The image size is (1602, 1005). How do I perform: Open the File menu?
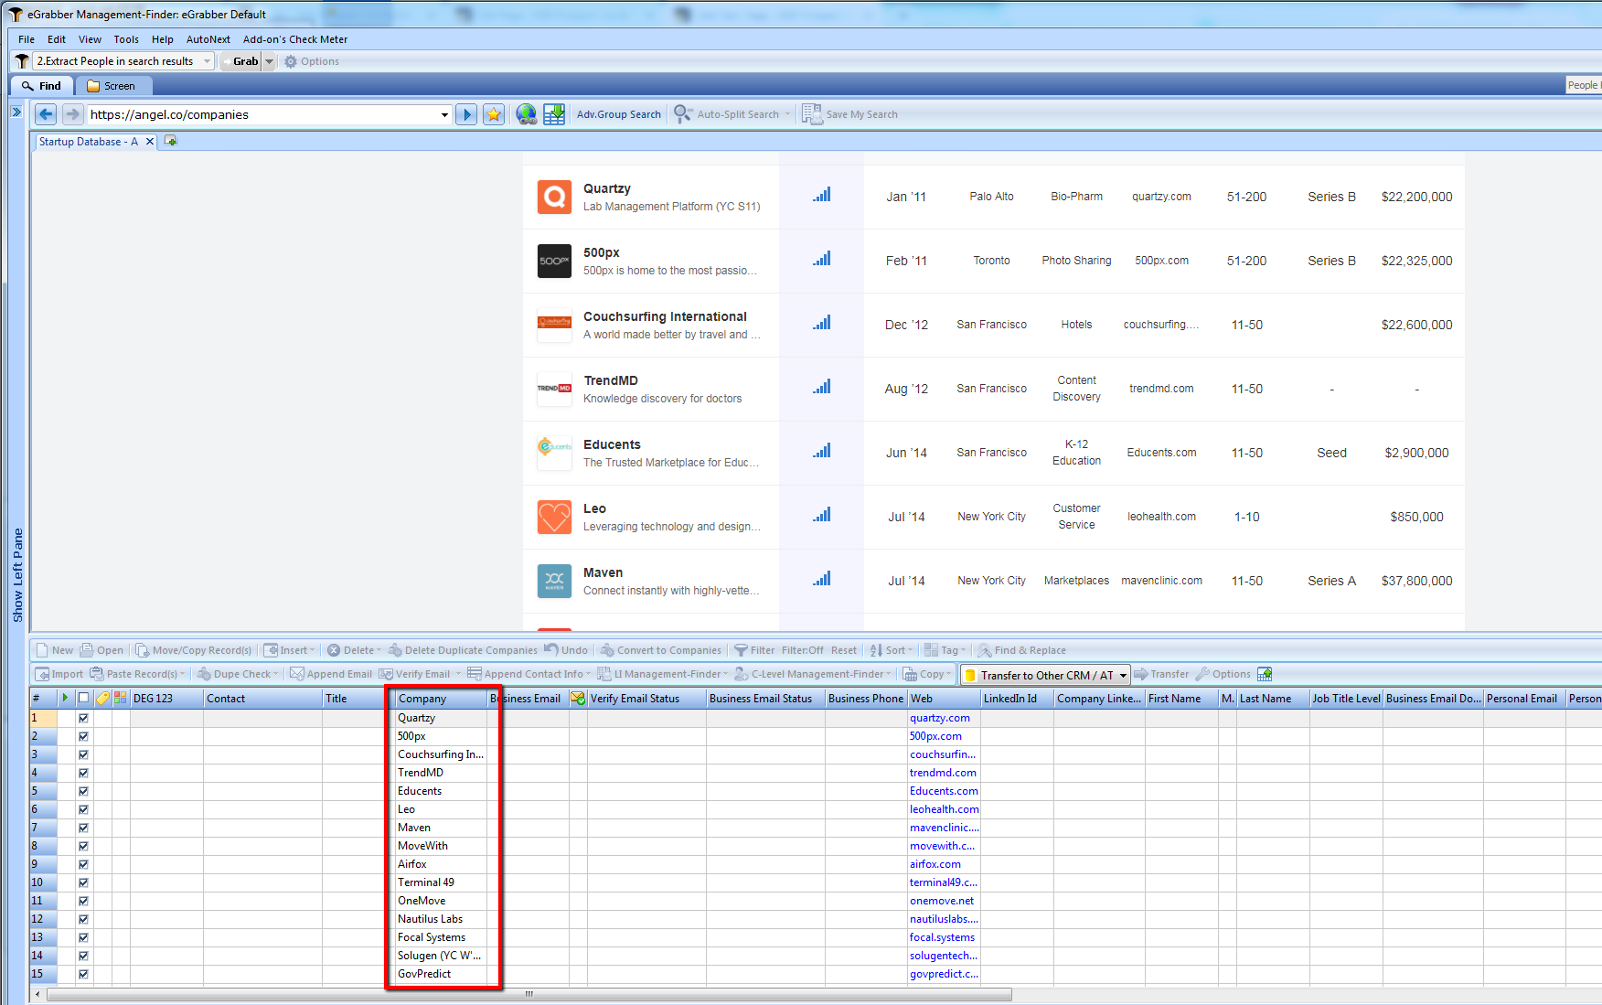[27, 39]
